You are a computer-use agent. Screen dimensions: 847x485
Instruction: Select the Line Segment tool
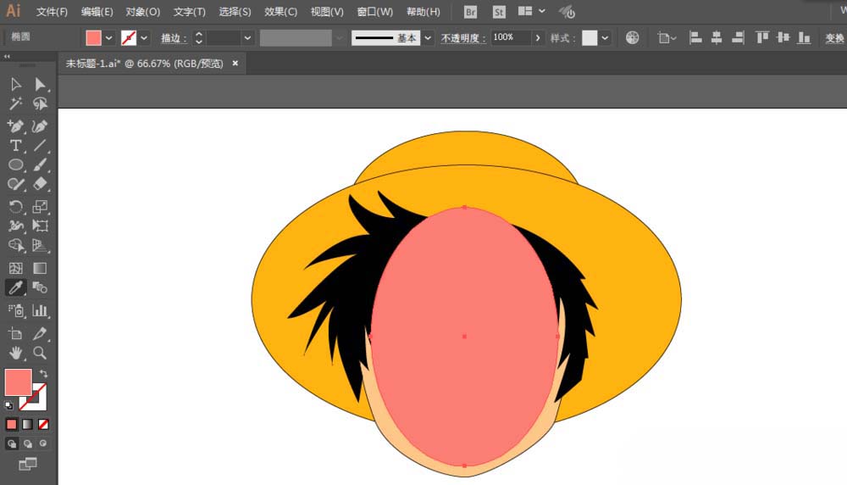click(x=40, y=145)
